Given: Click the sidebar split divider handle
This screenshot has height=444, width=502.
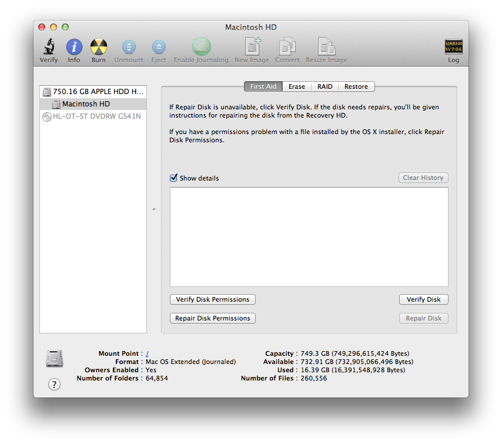Looking at the screenshot, I should tap(154, 209).
